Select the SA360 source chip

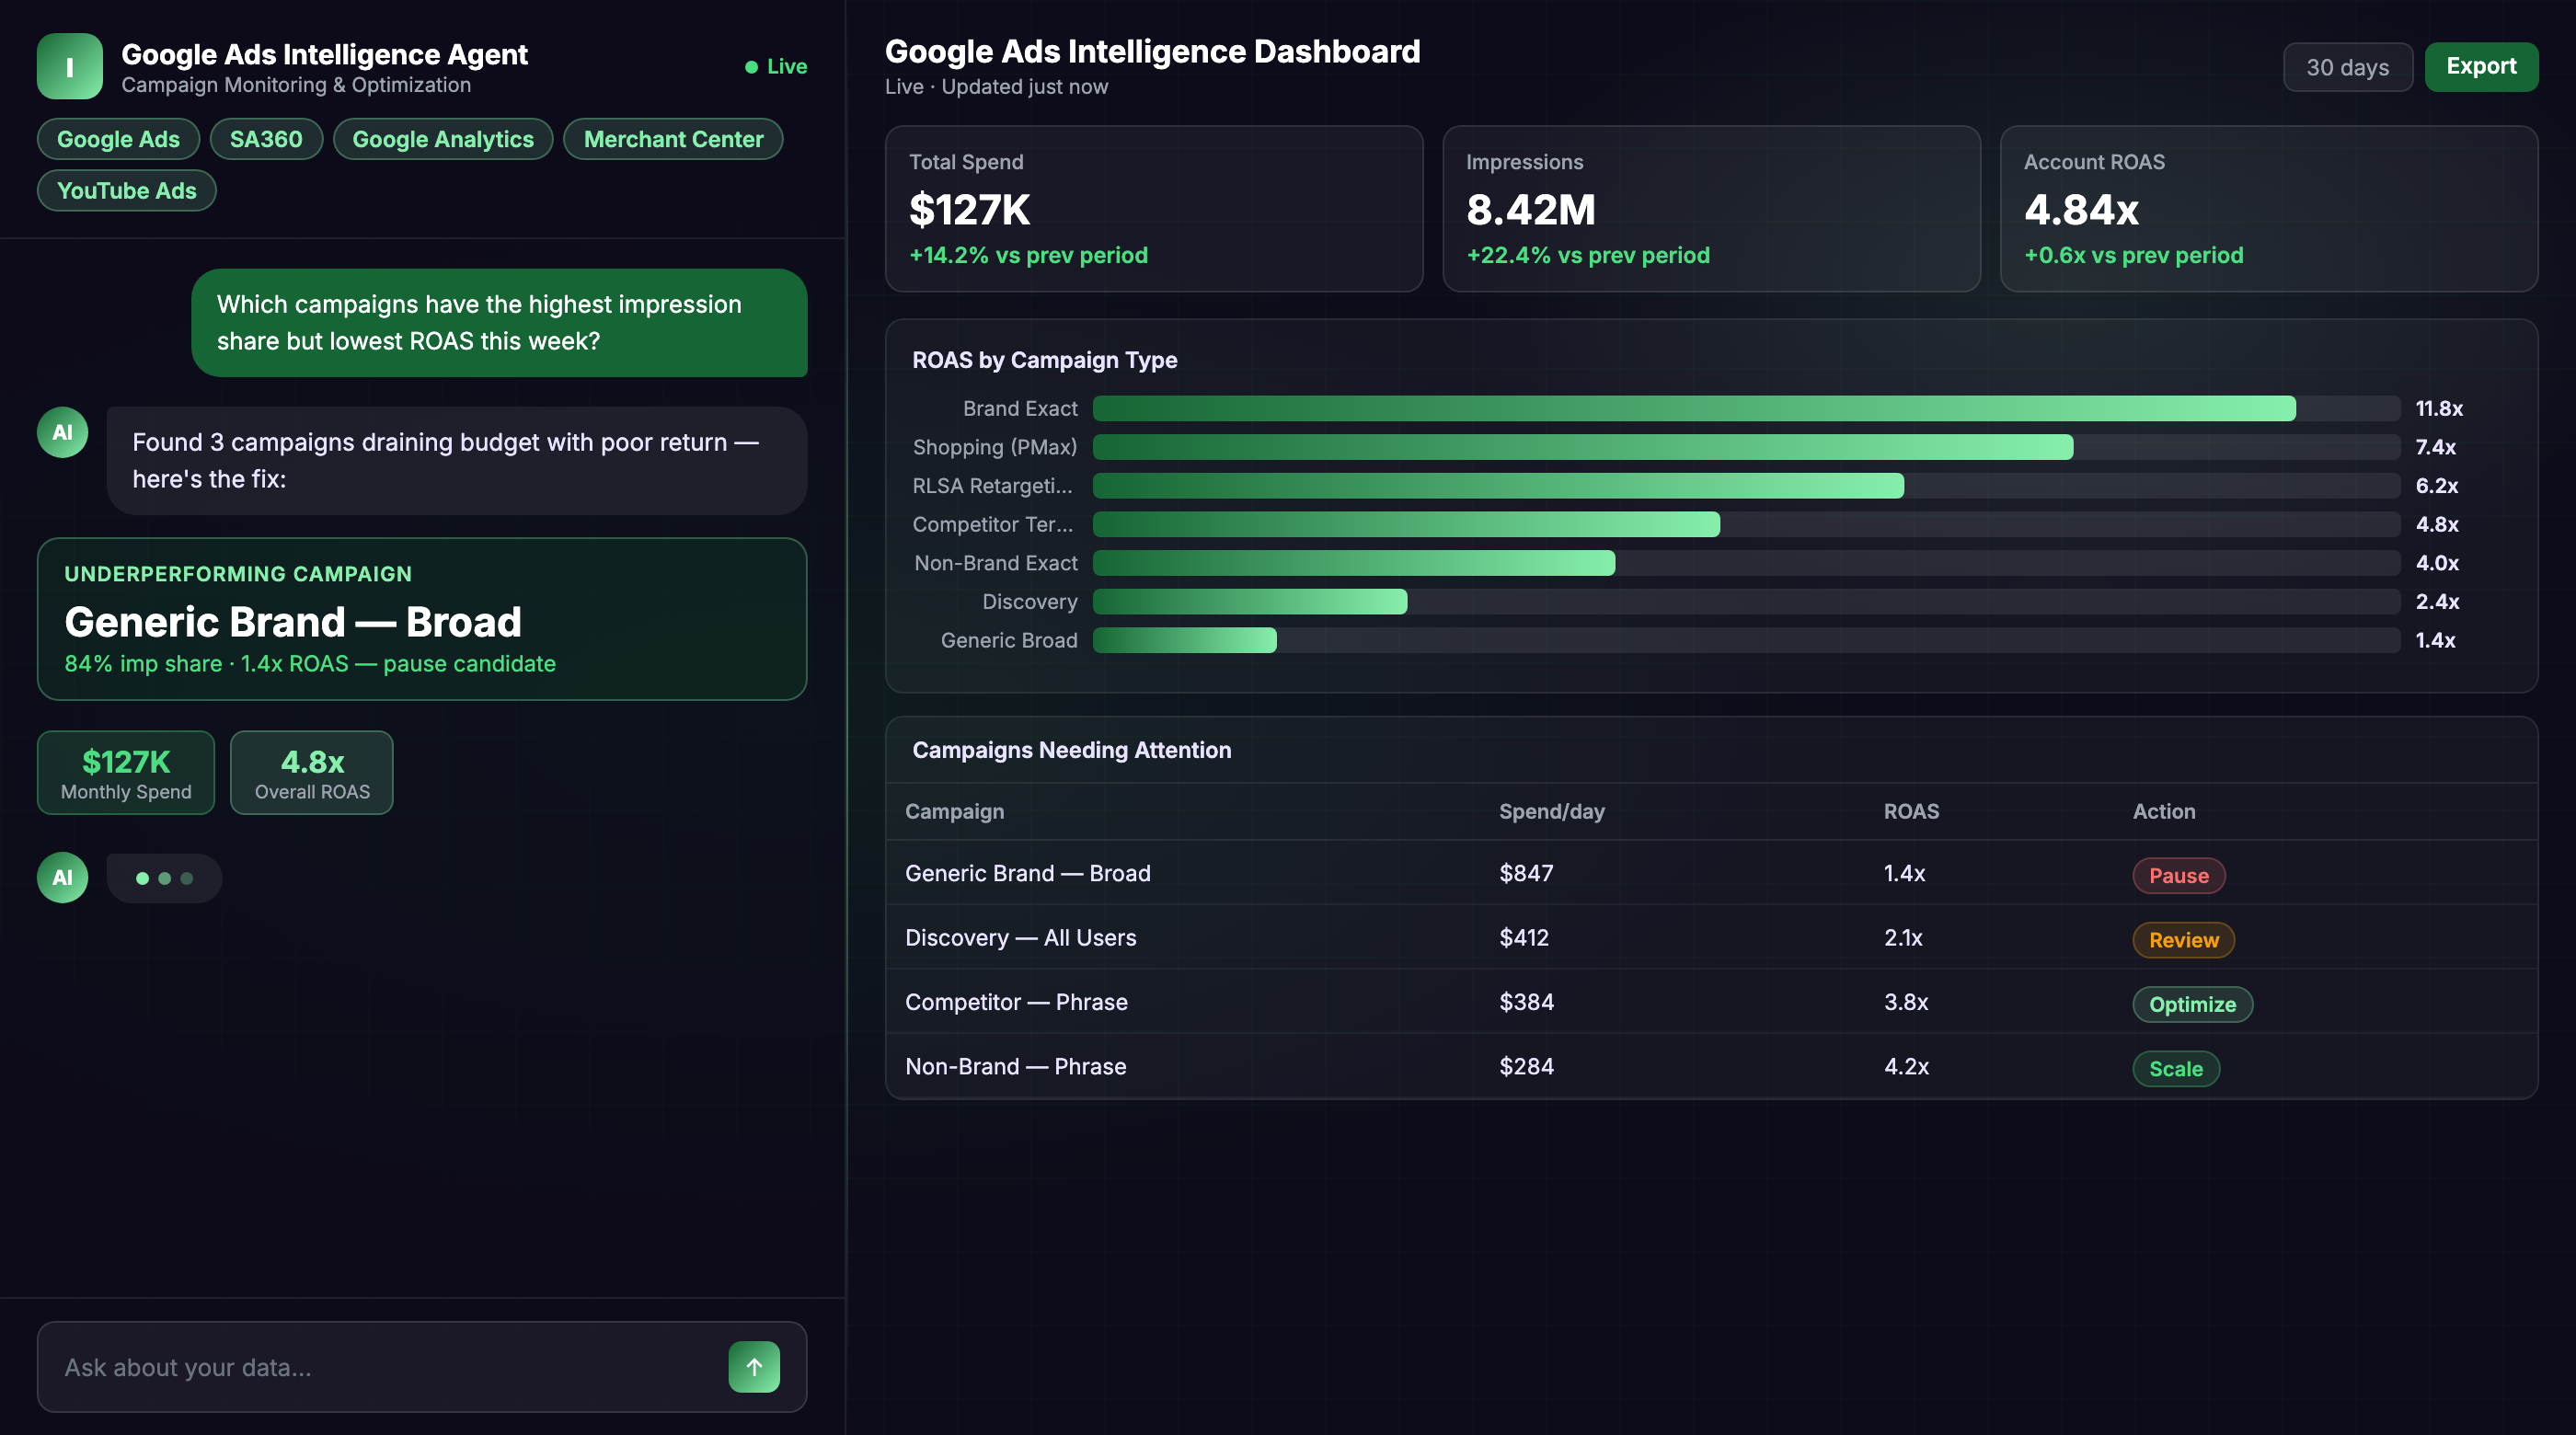(266, 139)
